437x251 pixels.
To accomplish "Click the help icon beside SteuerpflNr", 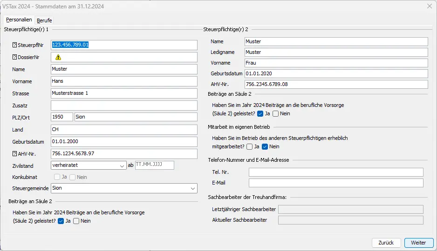I will pos(14,45).
